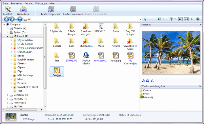Select Cinema in the recovery list
The image size is (204, 124).
[x=147, y=90]
